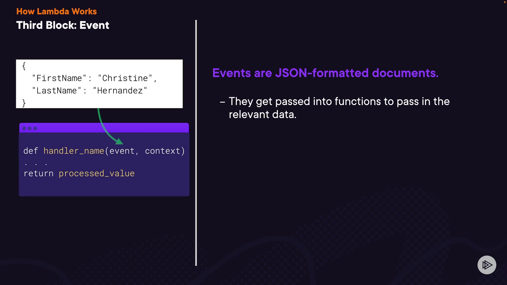The image size is (507, 285).
Task: Click the small orange dot in top corner
Action: (x=505, y=2)
